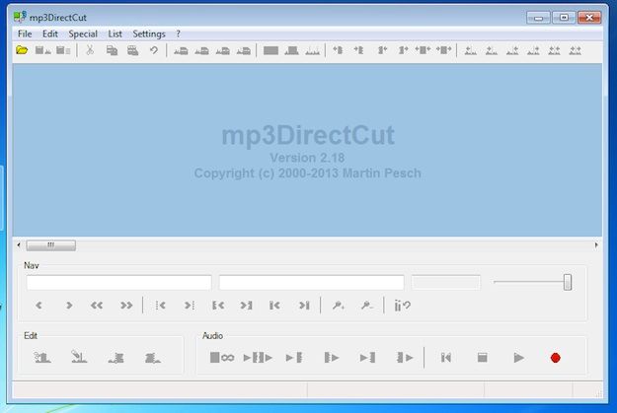Click the dotted-line left-arrow Nav button
Image resolution: width=617 pixels, height=413 pixels.
tap(160, 306)
